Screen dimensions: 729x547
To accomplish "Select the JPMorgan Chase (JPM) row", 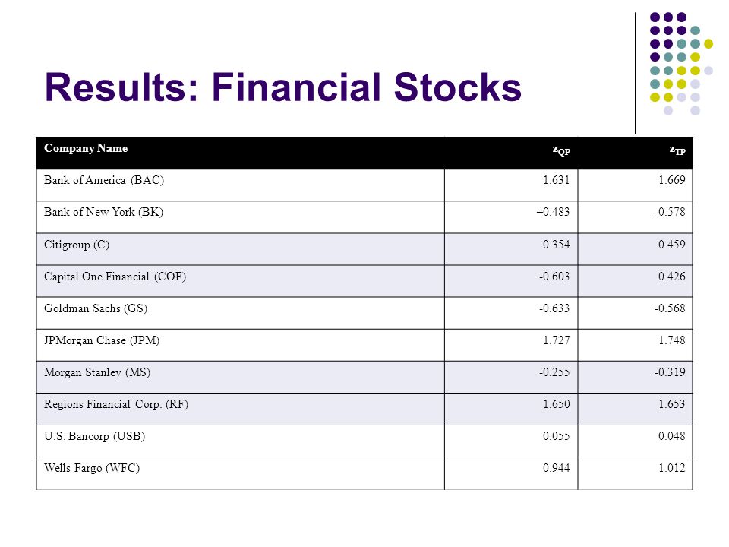I will point(364,345).
